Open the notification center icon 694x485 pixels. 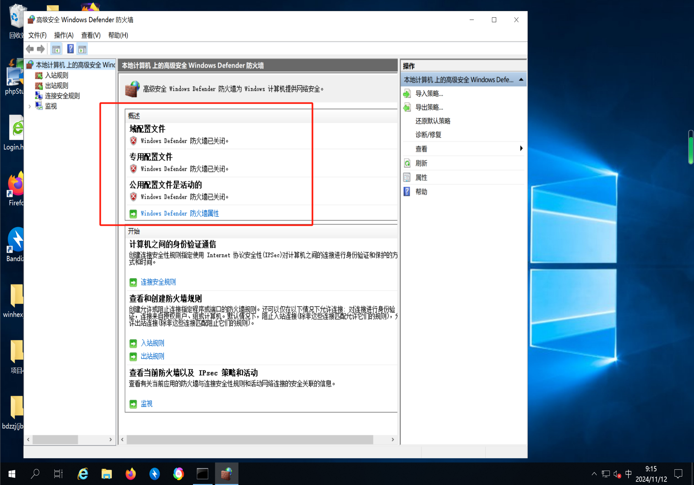point(678,474)
